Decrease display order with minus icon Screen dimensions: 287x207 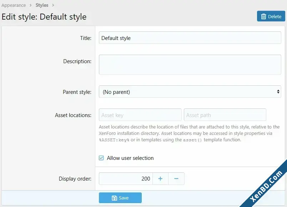pyautogui.click(x=176, y=179)
